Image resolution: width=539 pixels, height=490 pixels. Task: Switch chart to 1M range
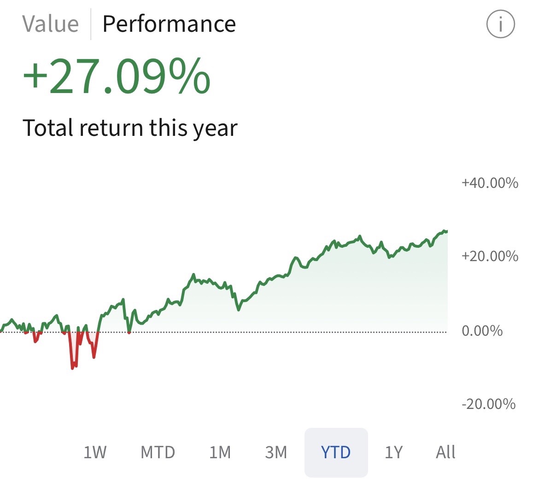(220, 452)
